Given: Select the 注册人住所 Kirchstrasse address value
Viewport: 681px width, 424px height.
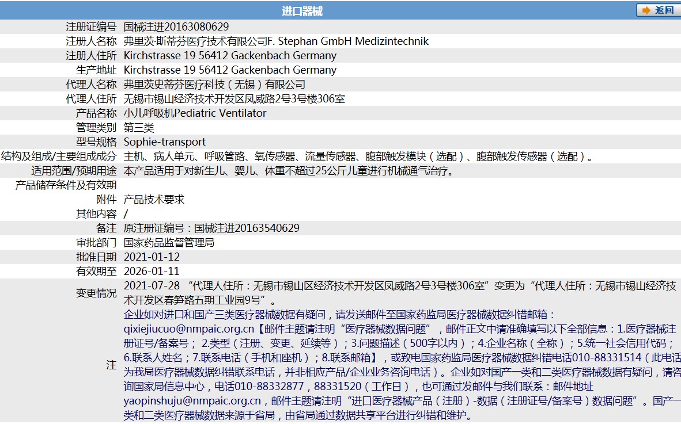Looking at the screenshot, I should click(230, 55).
